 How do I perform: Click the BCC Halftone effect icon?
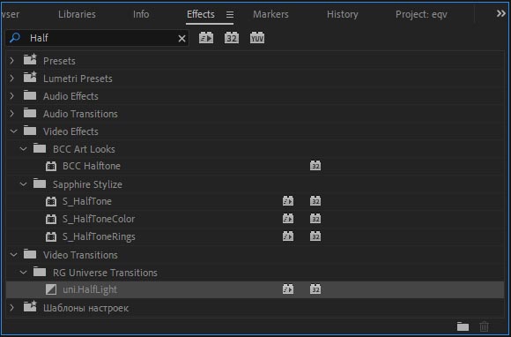click(x=51, y=166)
